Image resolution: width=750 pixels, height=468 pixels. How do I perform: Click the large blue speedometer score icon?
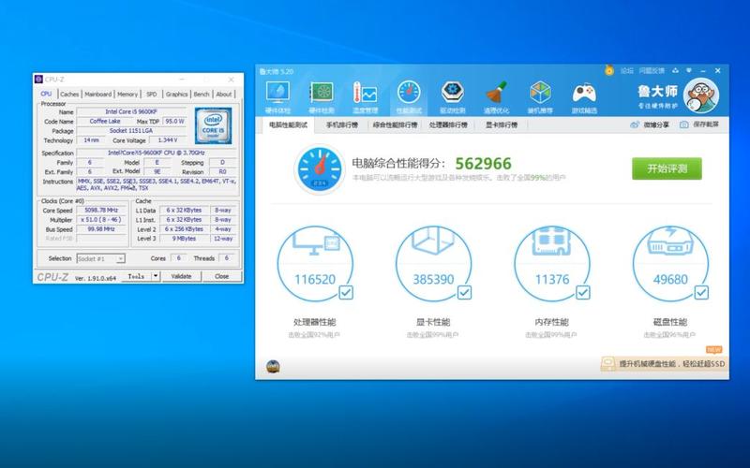click(x=320, y=169)
